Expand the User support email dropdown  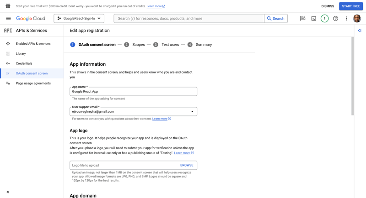point(192,111)
